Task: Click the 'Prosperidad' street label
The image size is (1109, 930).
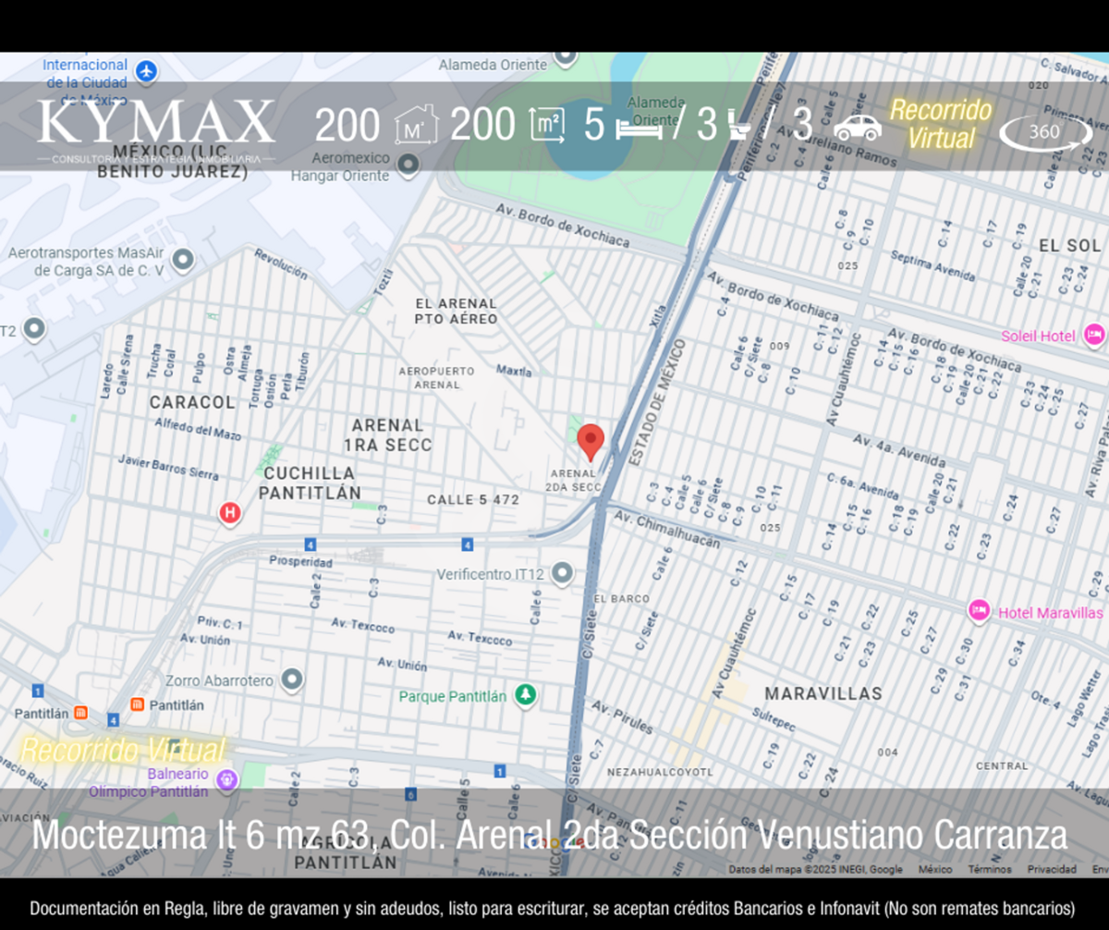Action: [300, 561]
